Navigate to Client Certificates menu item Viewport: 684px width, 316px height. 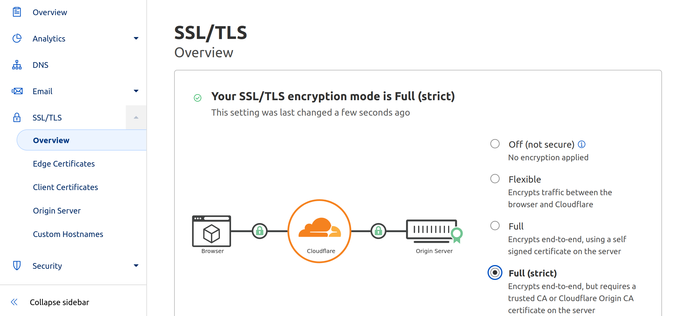coord(65,187)
